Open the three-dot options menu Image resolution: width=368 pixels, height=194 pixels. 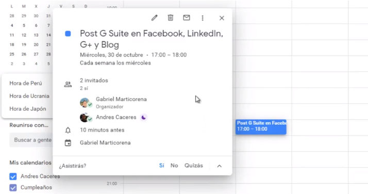point(203,18)
